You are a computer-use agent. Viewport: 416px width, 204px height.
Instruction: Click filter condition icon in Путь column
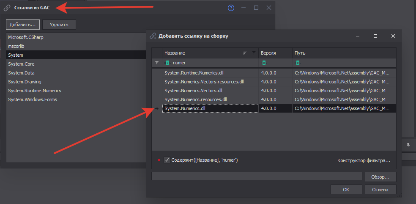pos(297,63)
